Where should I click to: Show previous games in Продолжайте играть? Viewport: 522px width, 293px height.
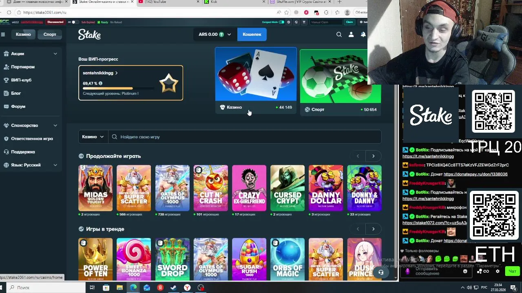point(358,156)
